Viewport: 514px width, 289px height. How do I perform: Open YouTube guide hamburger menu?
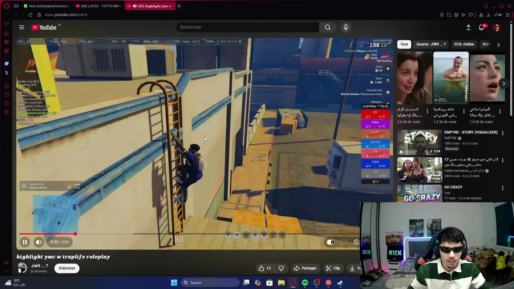pos(22,27)
